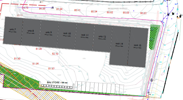Click the spiral symbol beside the road

tap(152, 80)
